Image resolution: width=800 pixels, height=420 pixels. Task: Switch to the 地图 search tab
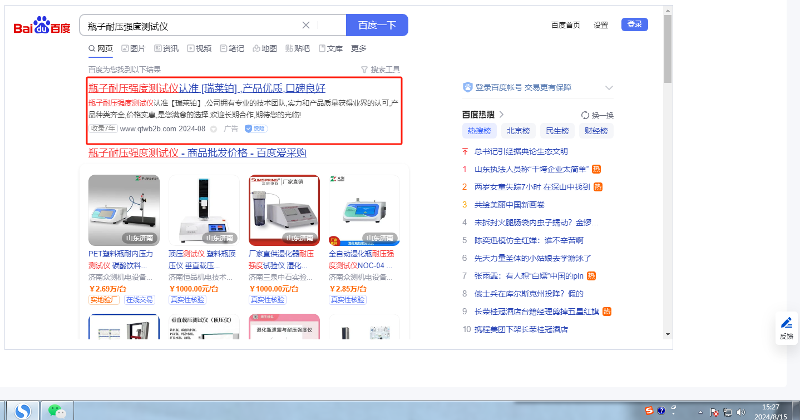pos(265,48)
